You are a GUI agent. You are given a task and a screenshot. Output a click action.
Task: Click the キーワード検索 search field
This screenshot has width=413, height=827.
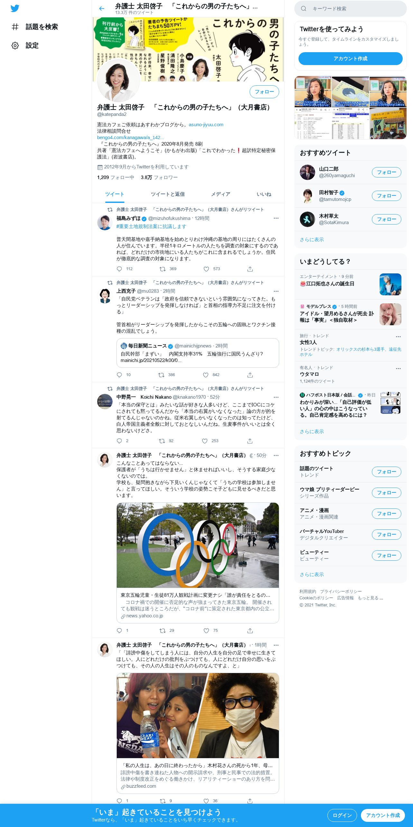click(x=350, y=9)
